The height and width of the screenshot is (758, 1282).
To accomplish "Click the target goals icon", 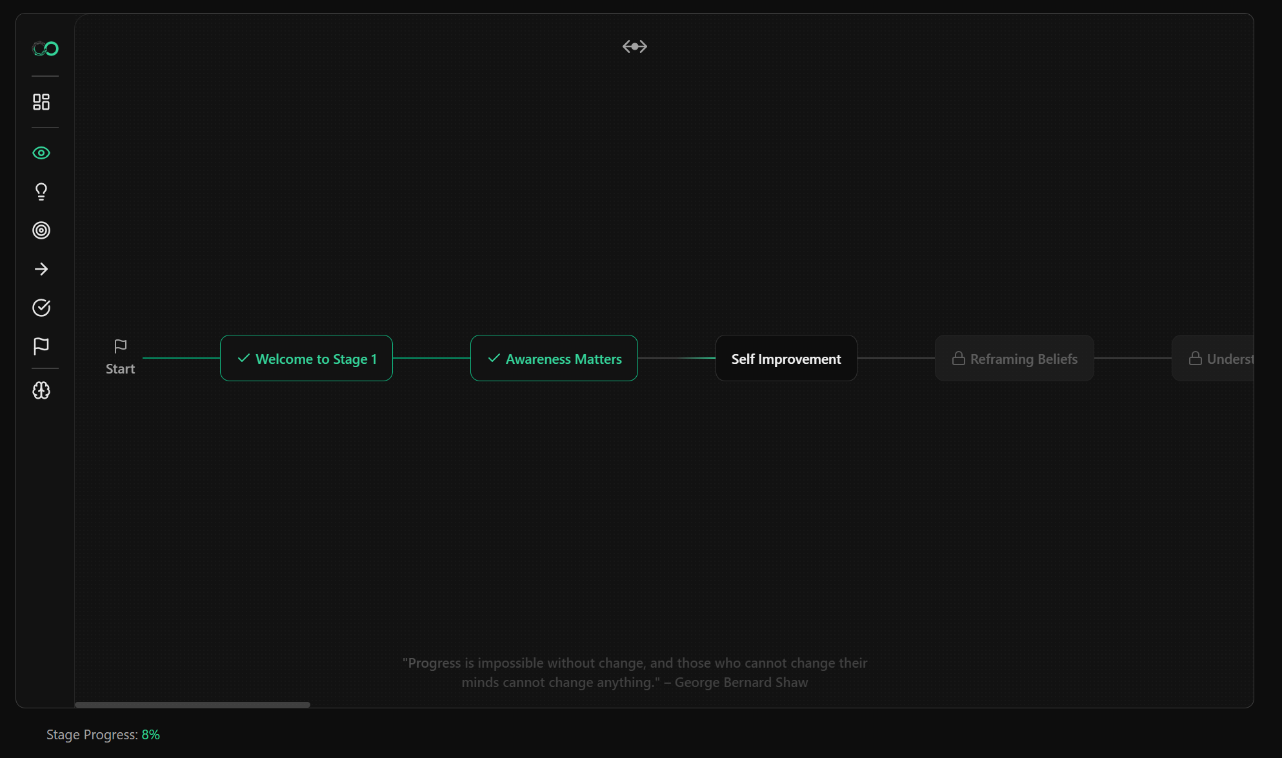I will pyautogui.click(x=41, y=230).
